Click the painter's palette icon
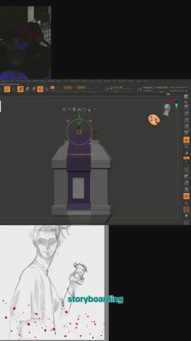The width and height of the screenshot is (191, 341). pos(154,120)
